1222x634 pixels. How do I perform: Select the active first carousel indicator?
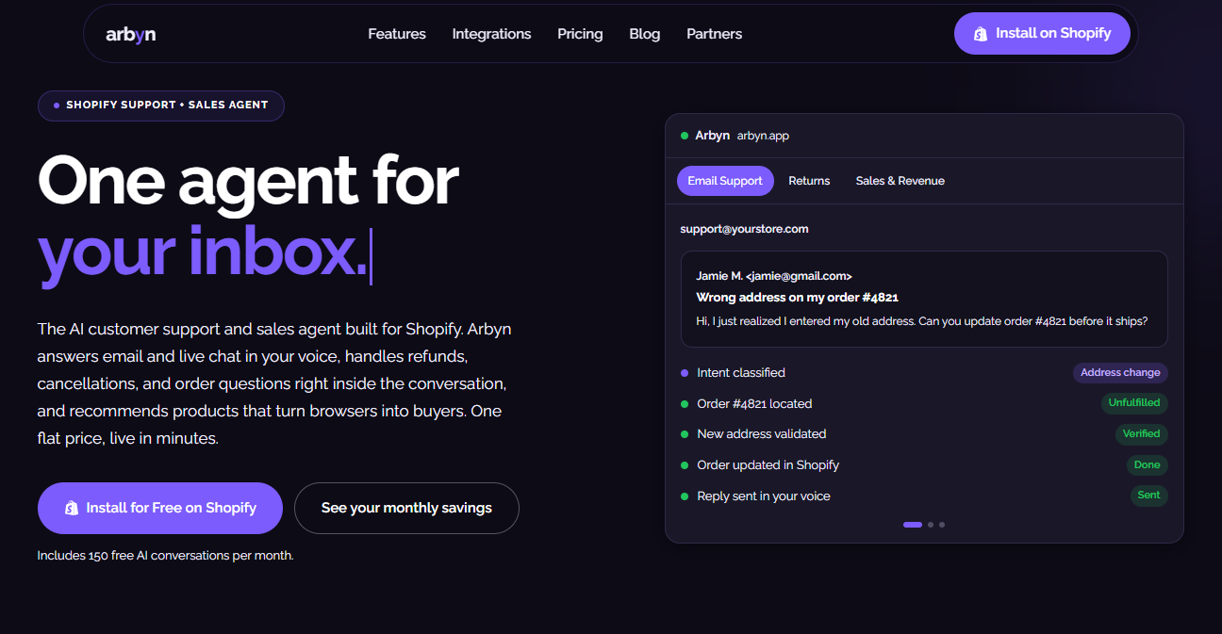click(x=913, y=525)
